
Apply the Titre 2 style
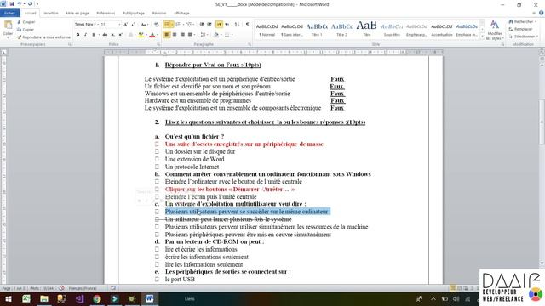pos(341,30)
